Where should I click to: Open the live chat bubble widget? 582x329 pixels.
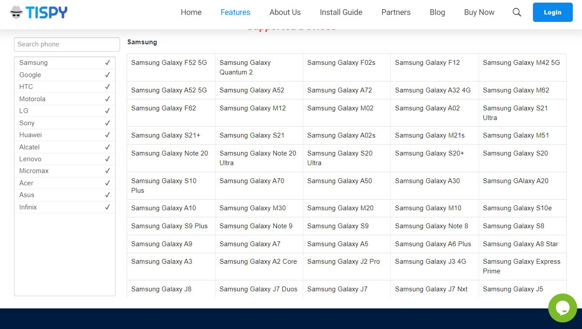click(x=562, y=308)
